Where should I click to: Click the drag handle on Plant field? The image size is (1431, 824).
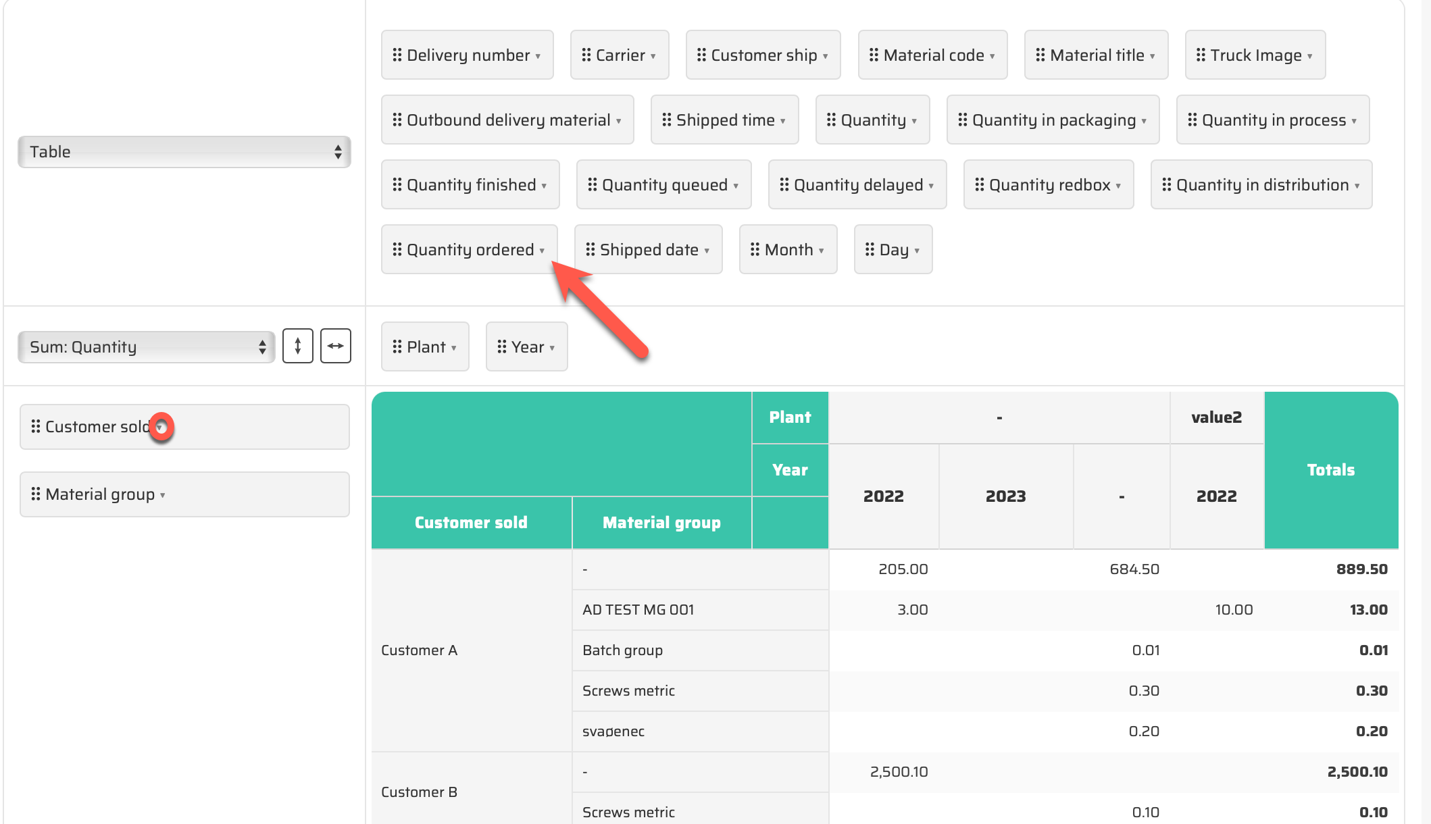397,346
